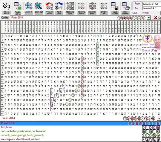Click the Next code label button

[59, 13]
